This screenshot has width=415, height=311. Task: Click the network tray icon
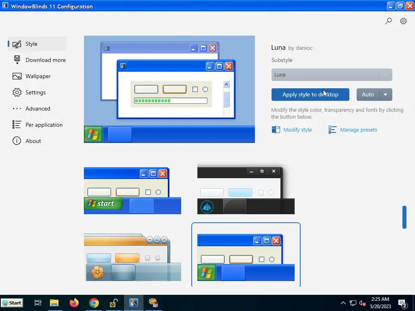pyautogui.click(x=353, y=303)
